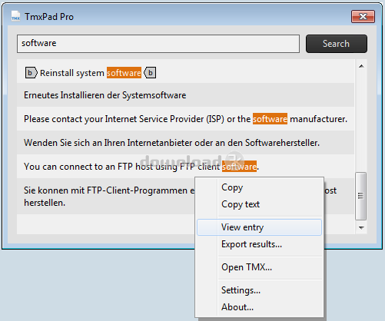Choose Copy from the context menu
The image size is (385, 321).
tap(232, 187)
